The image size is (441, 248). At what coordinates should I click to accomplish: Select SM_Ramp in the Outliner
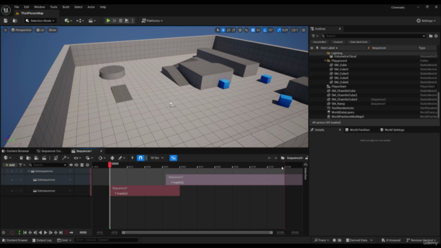(x=338, y=104)
